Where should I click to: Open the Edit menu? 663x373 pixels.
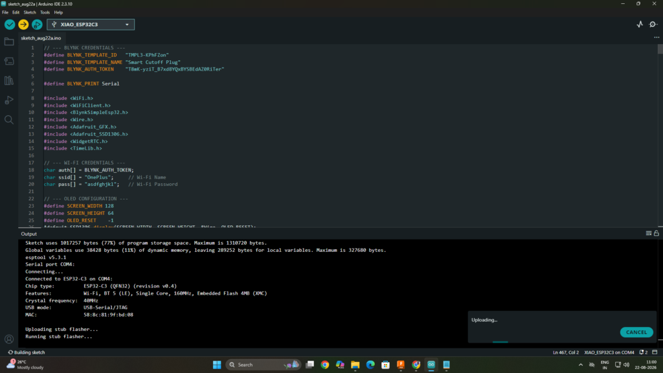[16, 12]
